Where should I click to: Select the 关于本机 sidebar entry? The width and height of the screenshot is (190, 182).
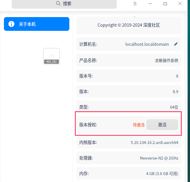click(37, 24)
